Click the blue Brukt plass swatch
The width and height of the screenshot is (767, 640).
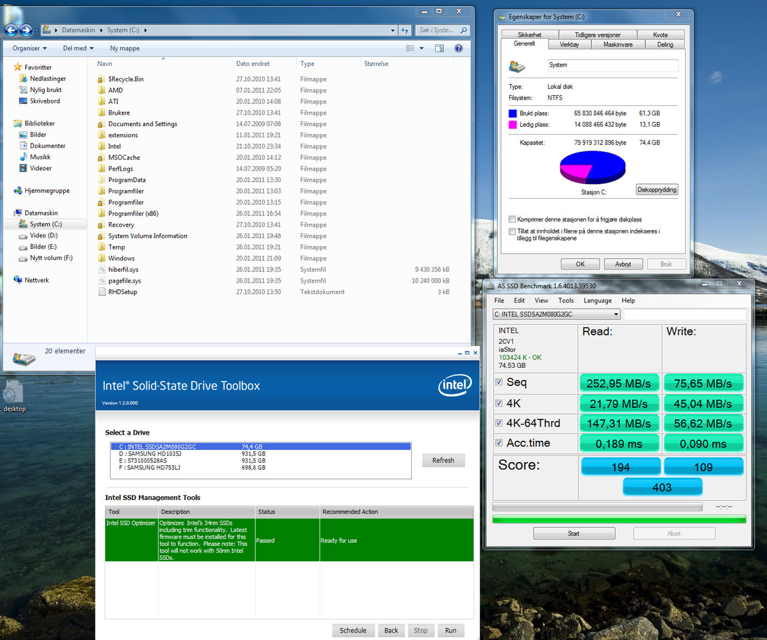(512, 113)
